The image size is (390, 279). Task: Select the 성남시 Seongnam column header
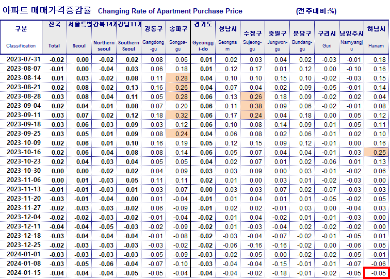pos(228,37)
